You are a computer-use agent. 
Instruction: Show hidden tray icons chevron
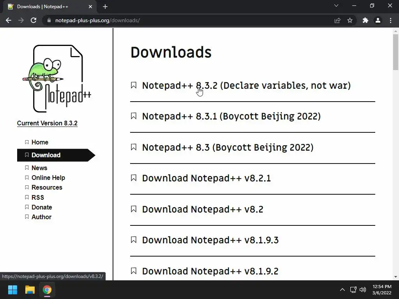pos(343,290)
